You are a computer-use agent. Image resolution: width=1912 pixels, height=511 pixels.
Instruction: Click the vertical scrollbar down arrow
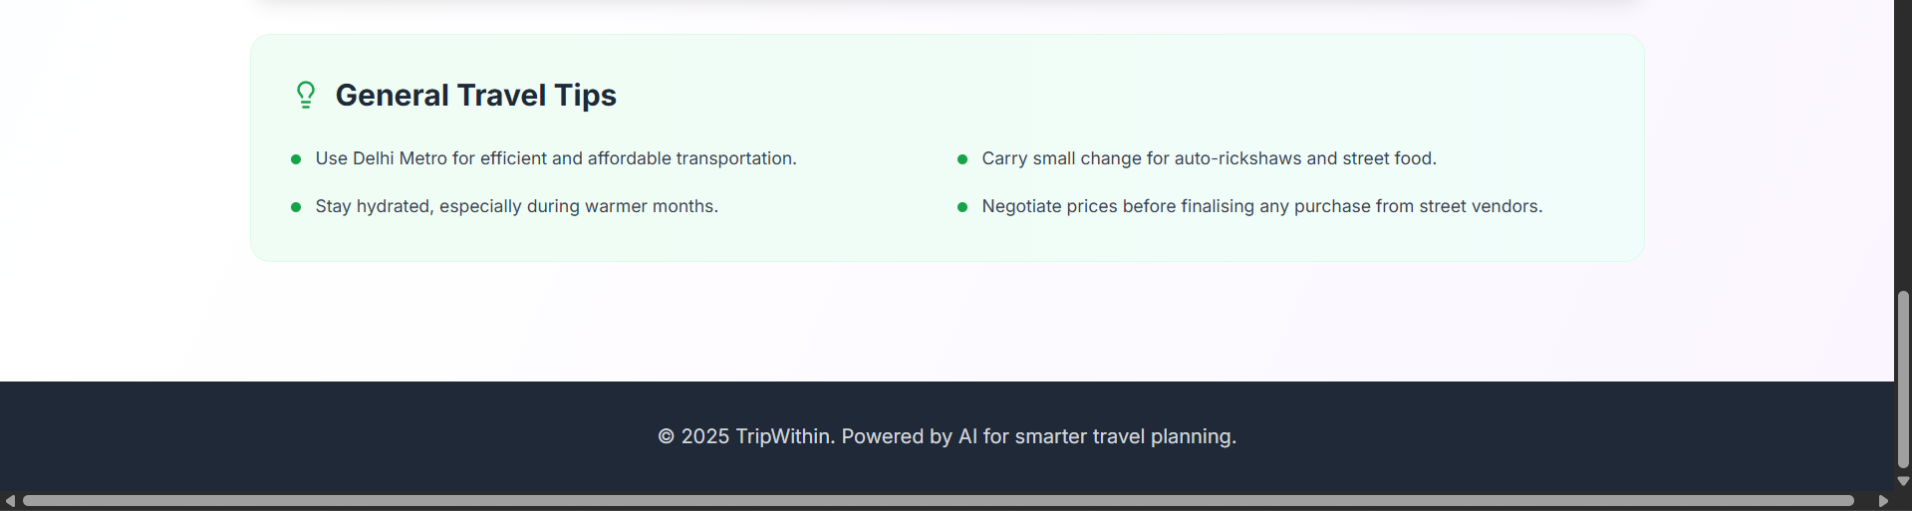point(1903,481)
